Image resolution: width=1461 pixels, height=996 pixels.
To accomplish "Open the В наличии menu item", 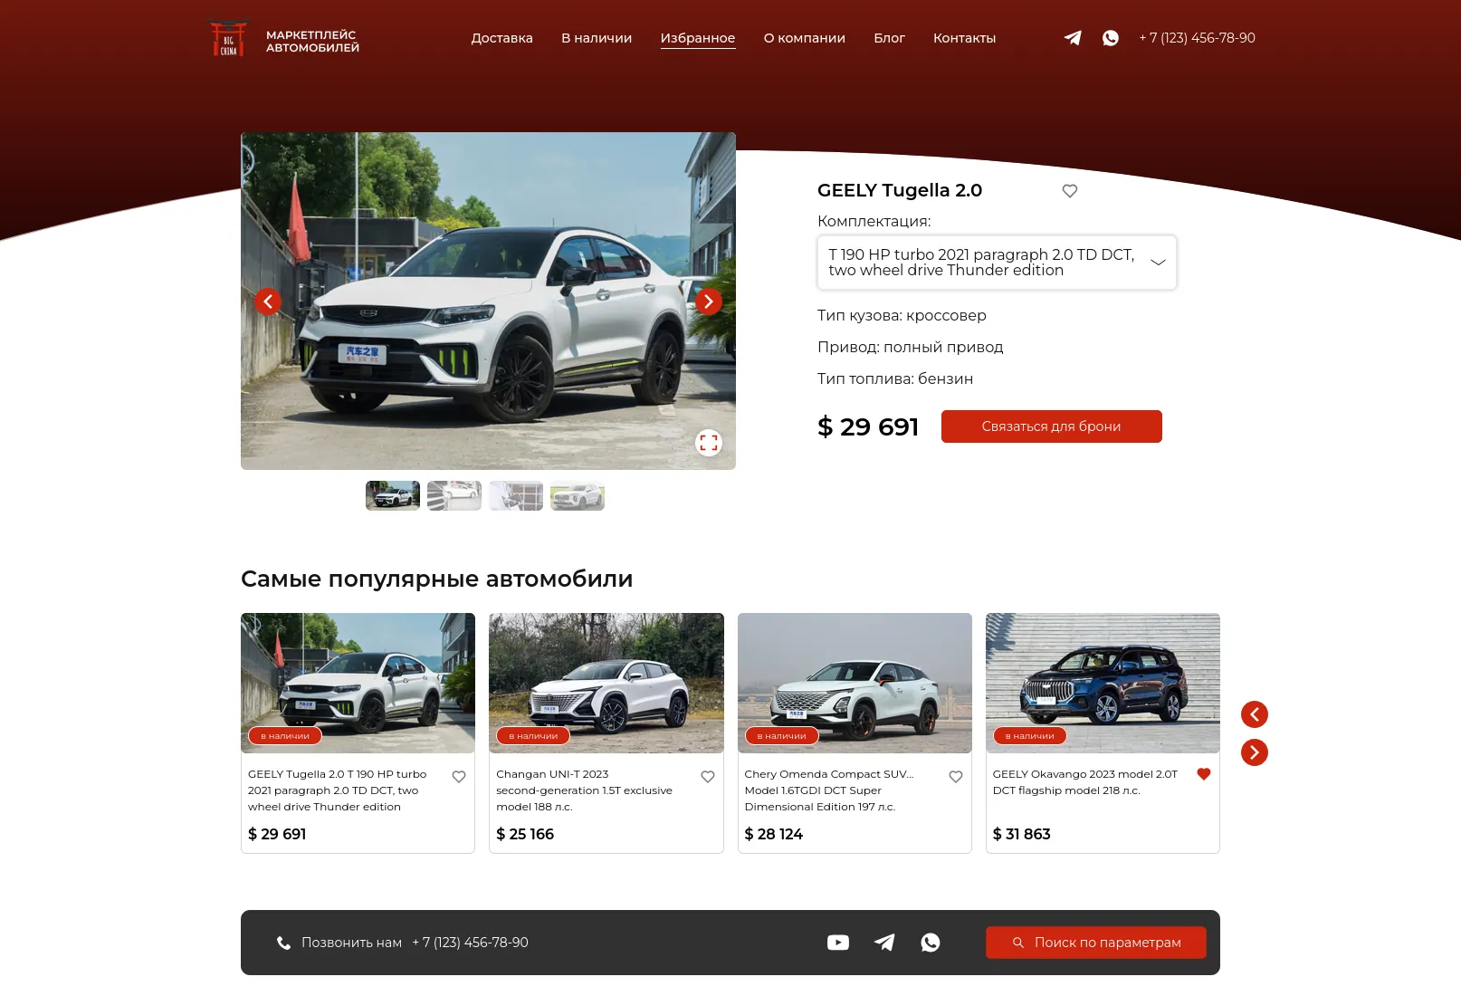I will click(597, 38).
